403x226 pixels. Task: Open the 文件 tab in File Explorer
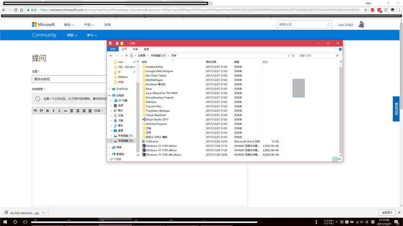point(113,49)
